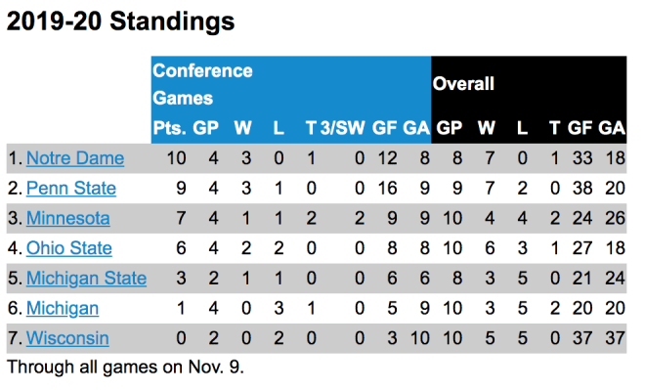Click the Pts. column header
This screenshot has height=390, width=645.
point(169,128)
